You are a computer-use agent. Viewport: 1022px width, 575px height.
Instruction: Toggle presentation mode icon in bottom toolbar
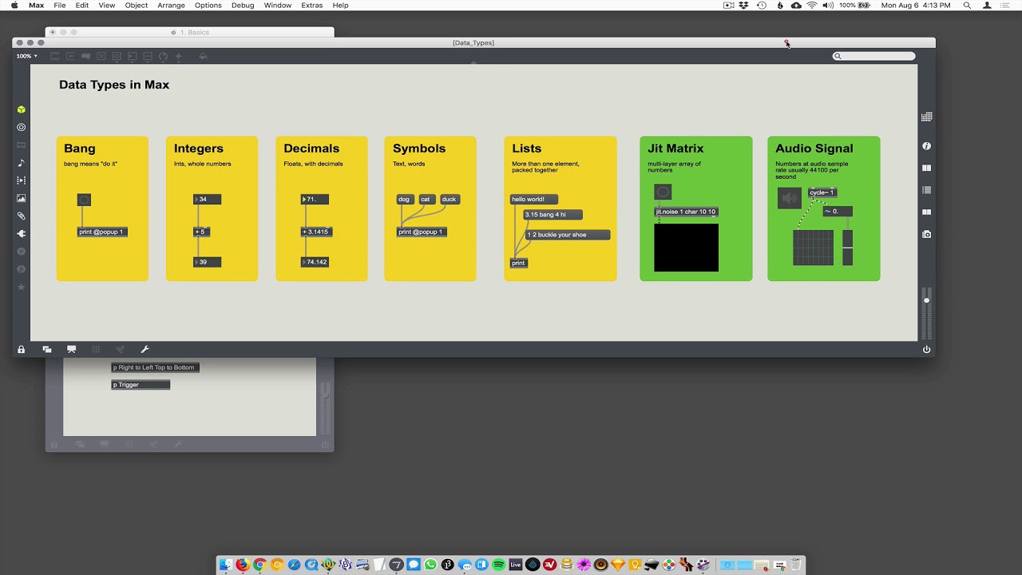[71, 349]
